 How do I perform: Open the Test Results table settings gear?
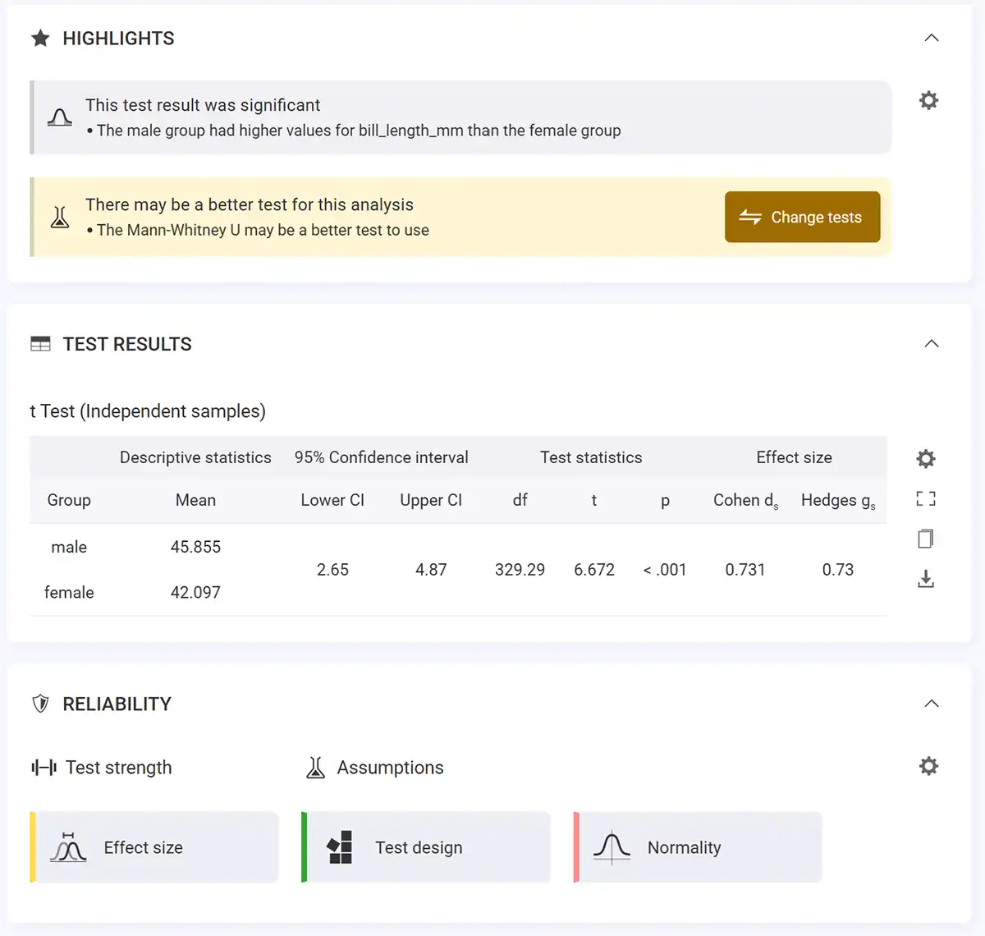926,459
